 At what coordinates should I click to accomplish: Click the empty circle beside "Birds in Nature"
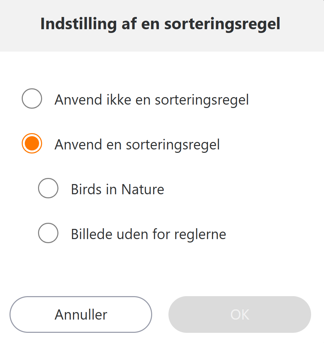point(48,188)
